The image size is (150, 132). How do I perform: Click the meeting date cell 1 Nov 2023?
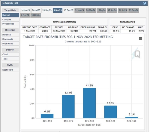pyautogui.click(x=30, y=31)
